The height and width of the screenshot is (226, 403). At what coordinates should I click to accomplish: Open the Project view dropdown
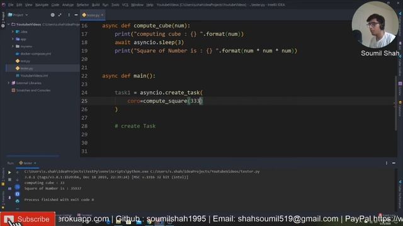coord(18,15)
